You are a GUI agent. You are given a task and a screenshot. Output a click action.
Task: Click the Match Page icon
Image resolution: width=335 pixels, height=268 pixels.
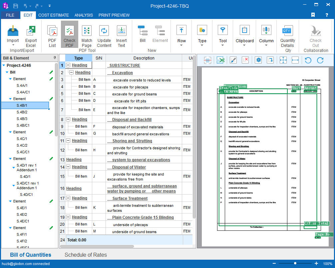coord(87,37)
